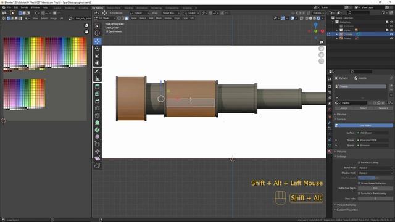This screenshot has height=222, width=395.
Task: Select the Poly Build tool
Action: tap(98, 123)
